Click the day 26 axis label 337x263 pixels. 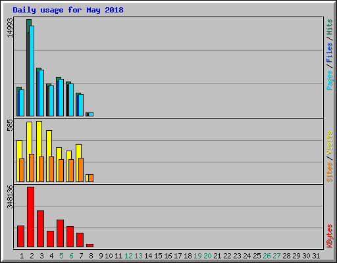click(x=267, y=256)
